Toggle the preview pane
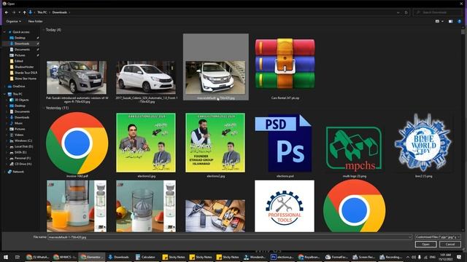 pos(451,21)
